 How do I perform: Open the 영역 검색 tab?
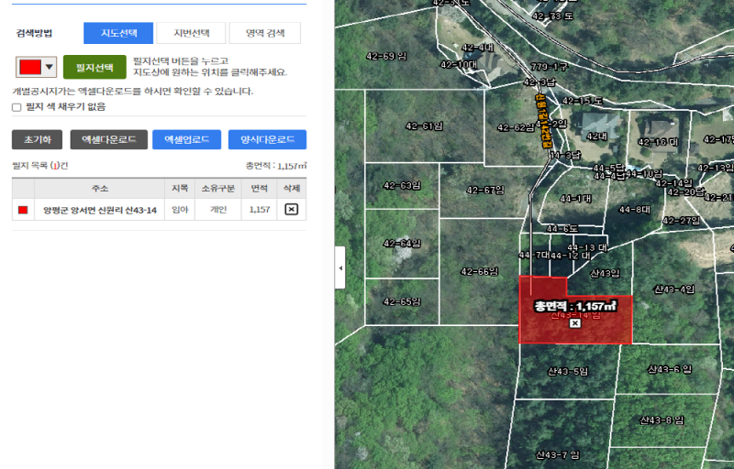(264, 33)
